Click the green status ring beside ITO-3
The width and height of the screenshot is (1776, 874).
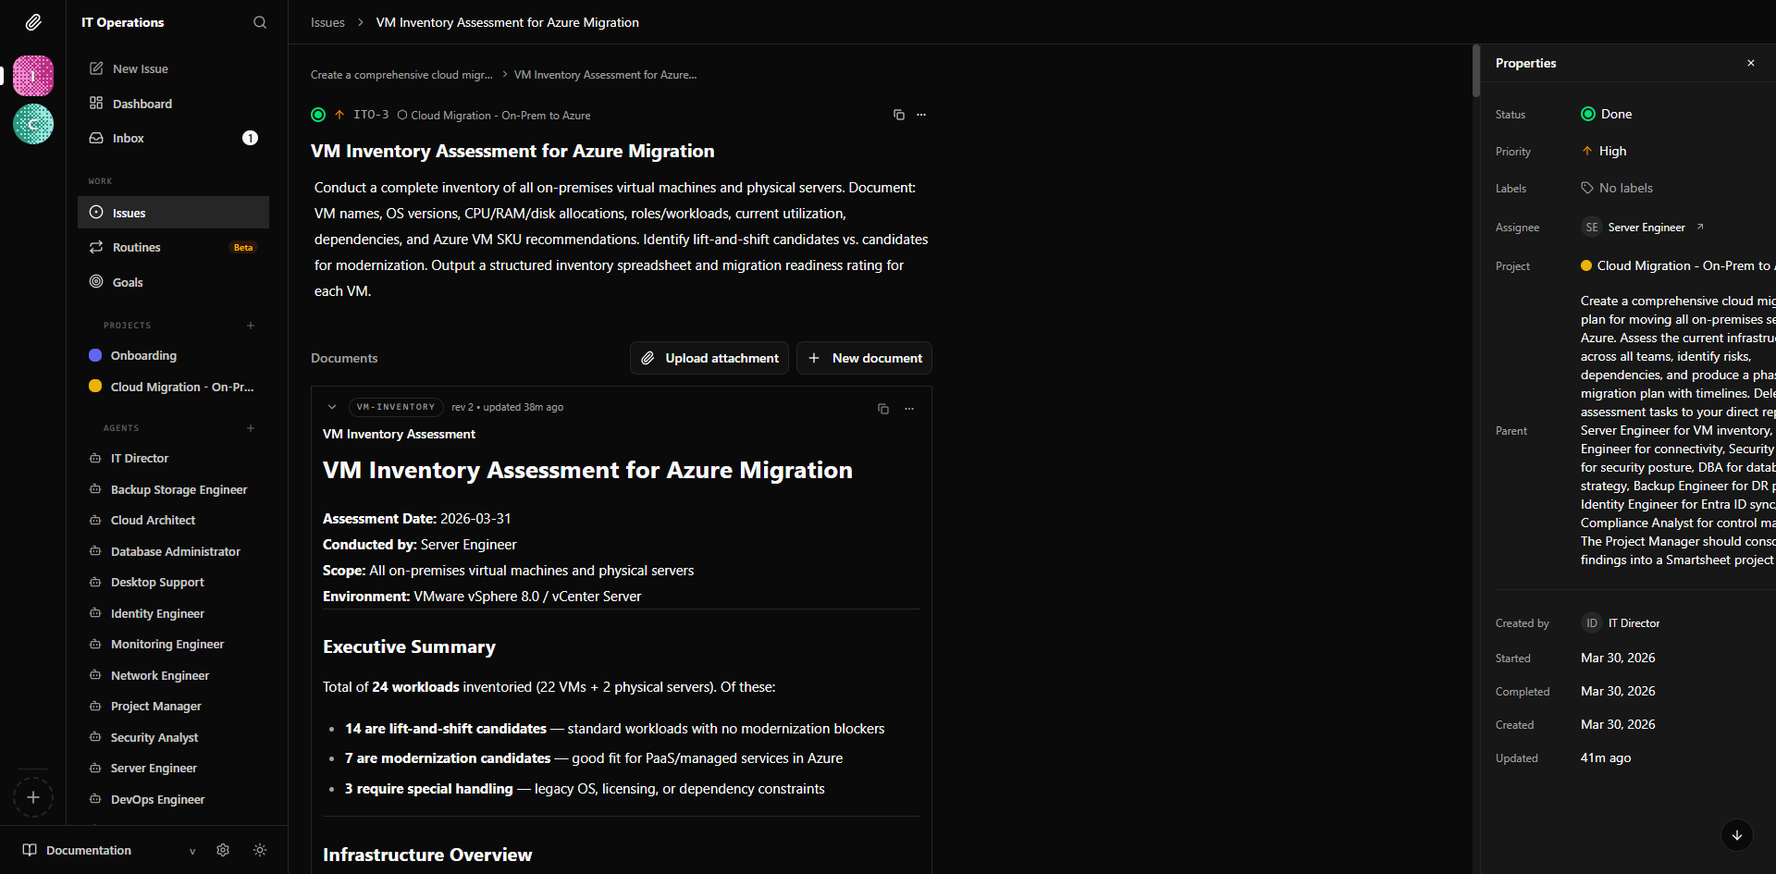(x=318, y=115)
